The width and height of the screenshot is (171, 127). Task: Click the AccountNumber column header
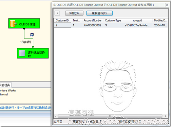click(93, 20)
